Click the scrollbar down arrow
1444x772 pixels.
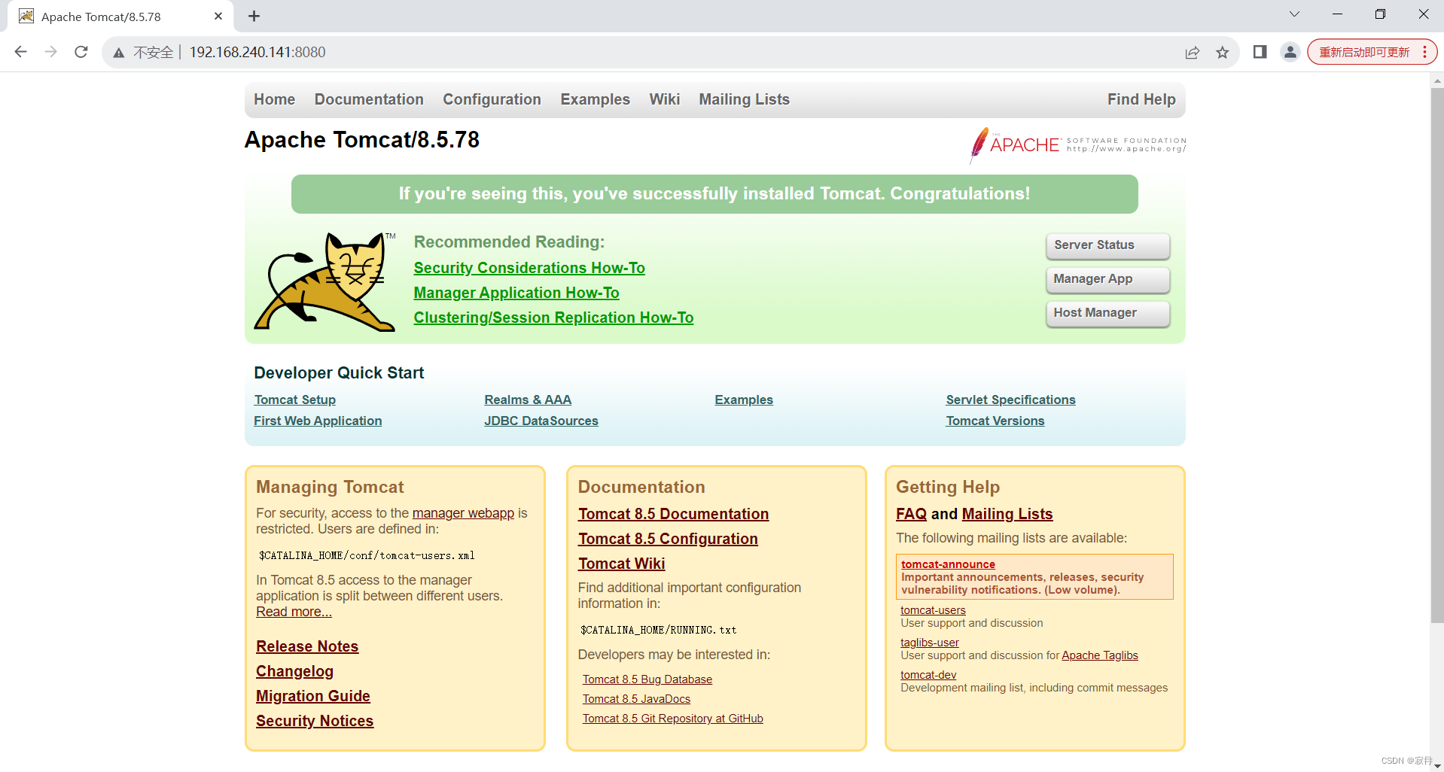[x=1437, y=765]
